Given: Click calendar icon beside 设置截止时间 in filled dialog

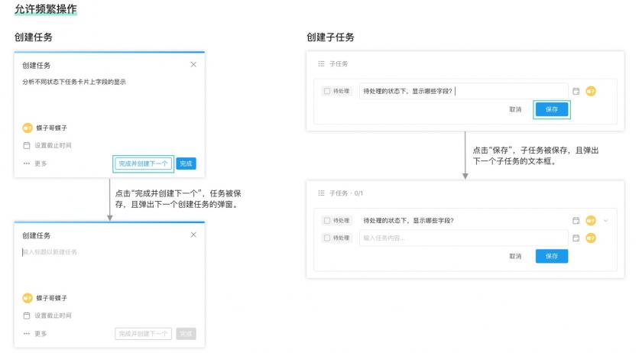Looking at the screenshot, I should pyautogui.click(x=27, y=145).
